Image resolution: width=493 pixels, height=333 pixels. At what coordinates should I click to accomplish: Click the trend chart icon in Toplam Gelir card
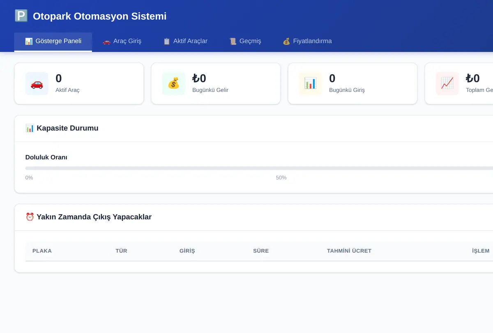click(447, 84)
